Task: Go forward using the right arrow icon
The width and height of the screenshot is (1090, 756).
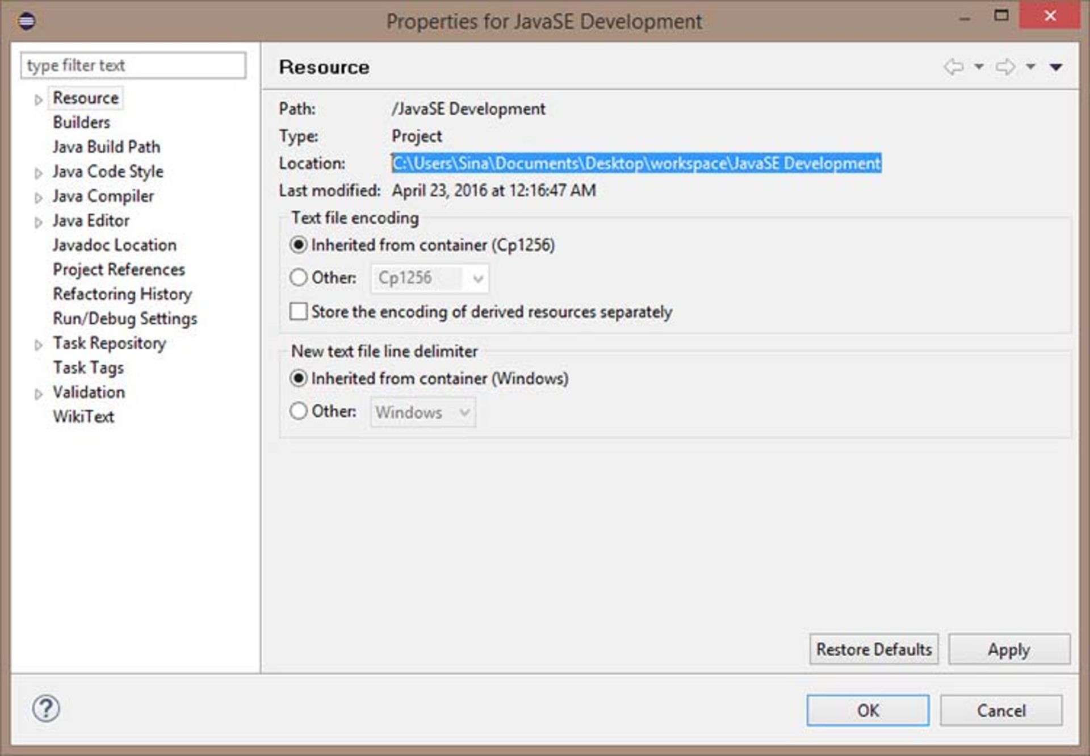Action: [x=1005, y=67]
